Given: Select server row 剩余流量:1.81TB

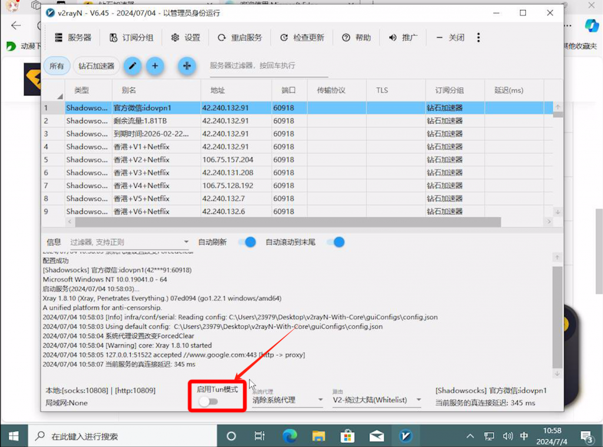Looking at the screenshot, I should [297, 121].
